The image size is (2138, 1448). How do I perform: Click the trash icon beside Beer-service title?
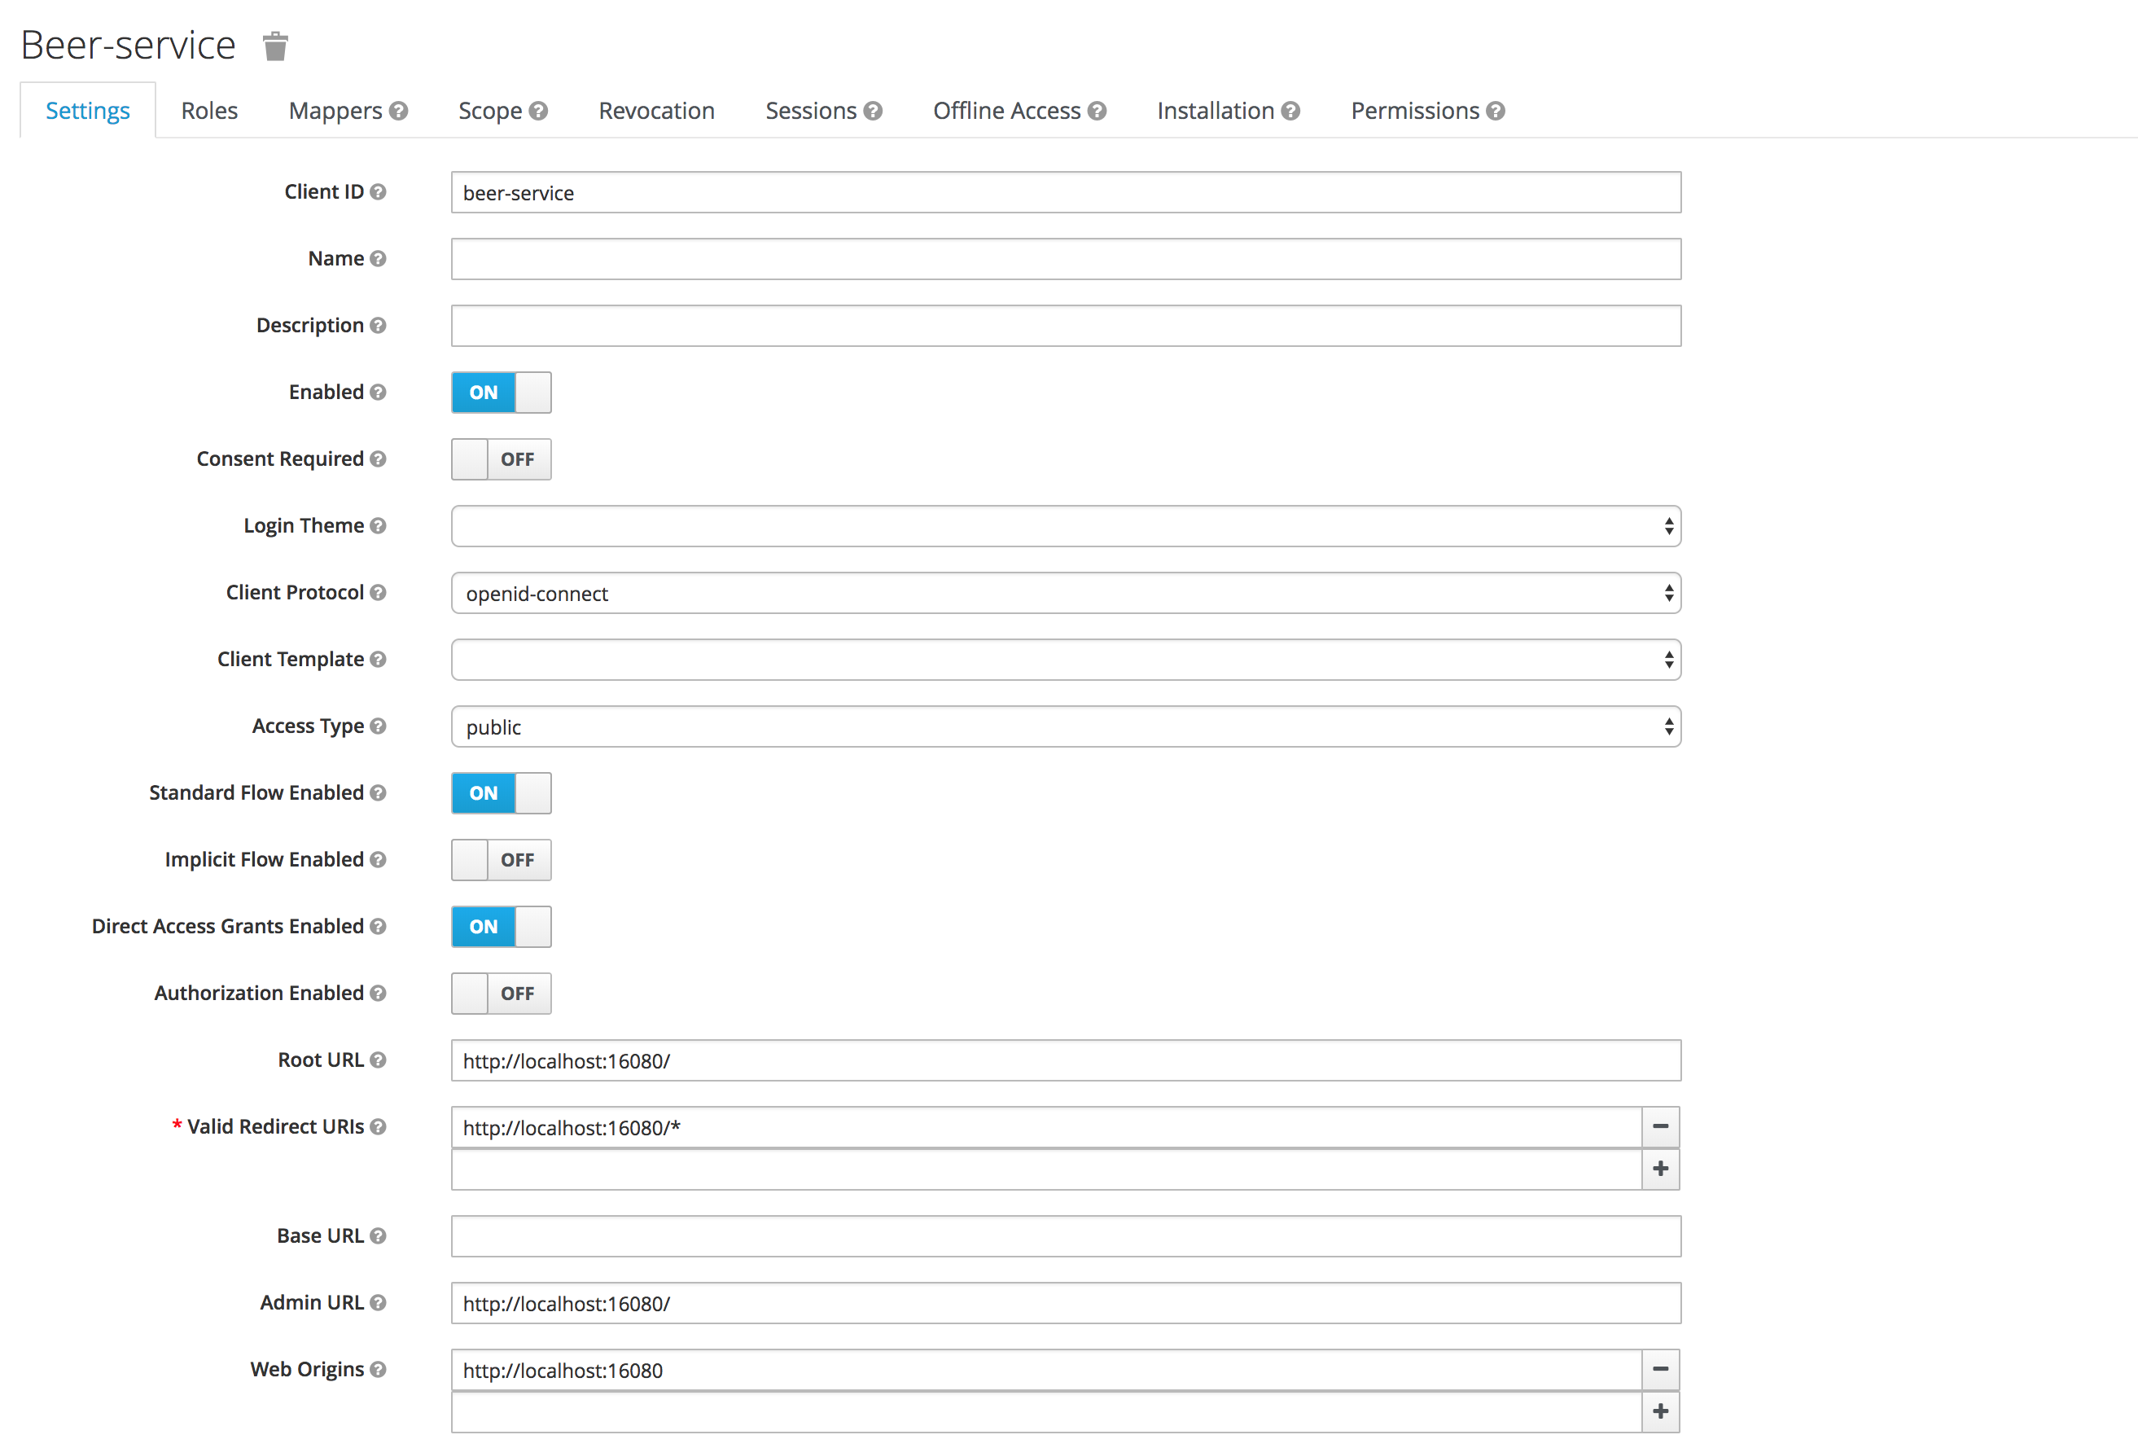click(275, 45)
